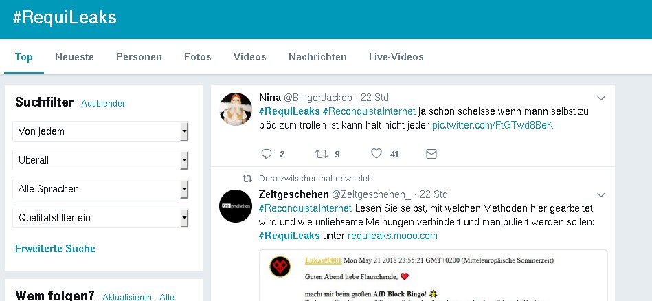
Task: Click Aktualisieren in Wem folgen
Action: click(x=127, y=297)
